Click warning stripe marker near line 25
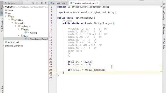166x93 pixels. click(x=161, y=71)
